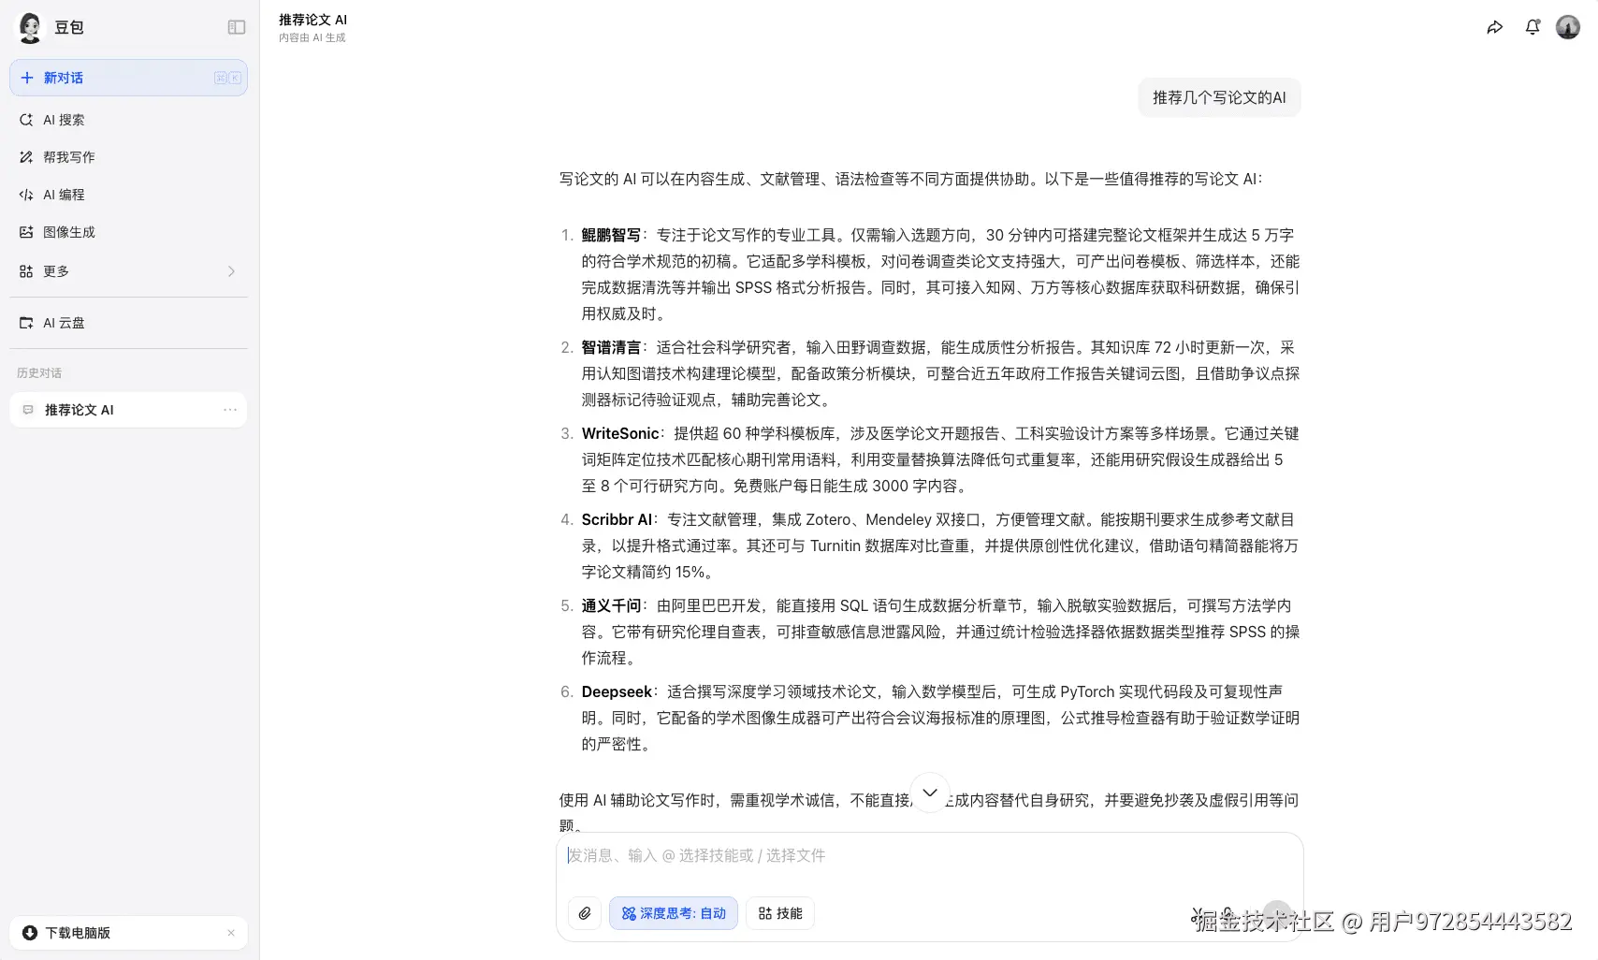Open the 推荐论文 AI history conversation
The width and height of the screenshot is (1598, 960).
(x=80, y=409)
